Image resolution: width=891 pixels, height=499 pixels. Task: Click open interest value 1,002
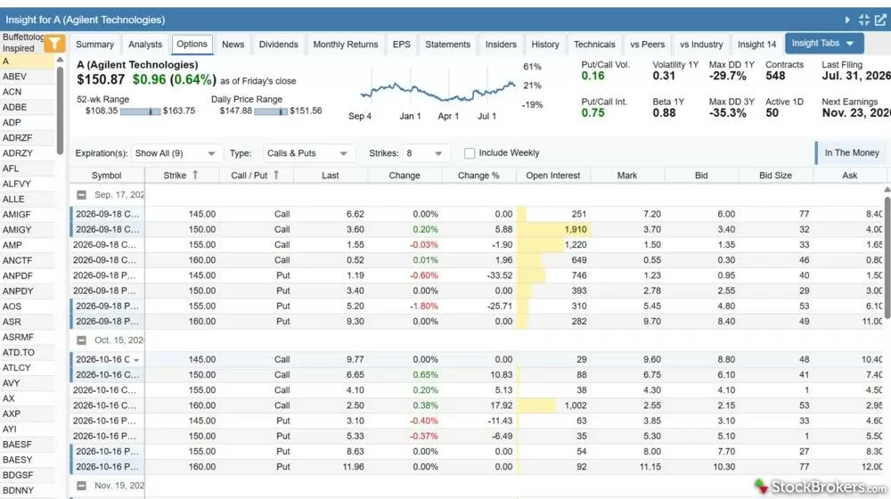[575, 405]
